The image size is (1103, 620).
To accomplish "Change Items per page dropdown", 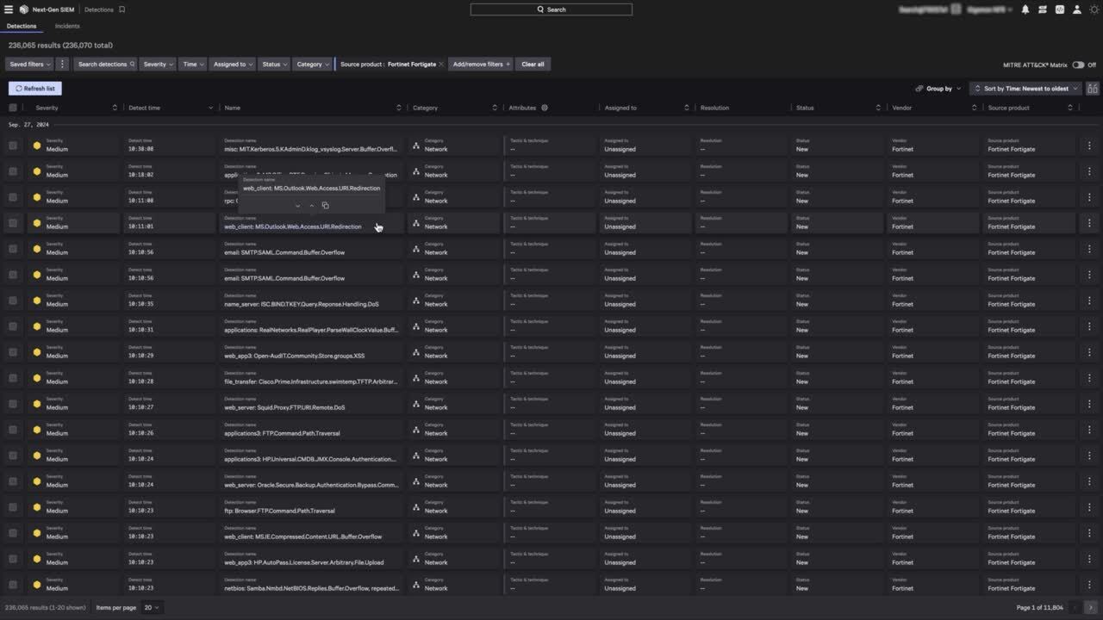I will [x=152, y=607].
